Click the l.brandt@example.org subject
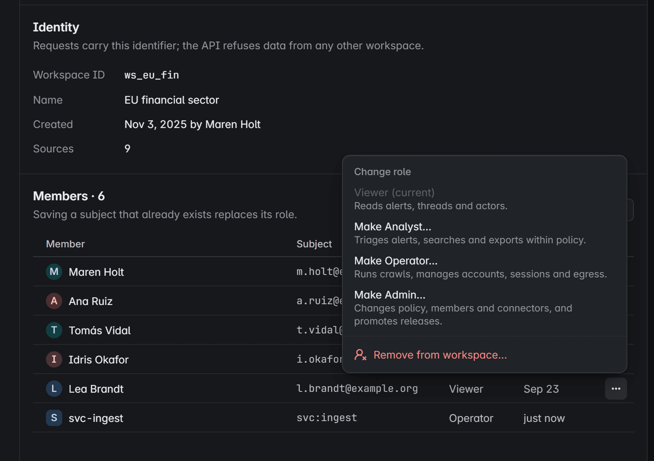This screenshot has width=654, height=461. click(x=357, y=389)
